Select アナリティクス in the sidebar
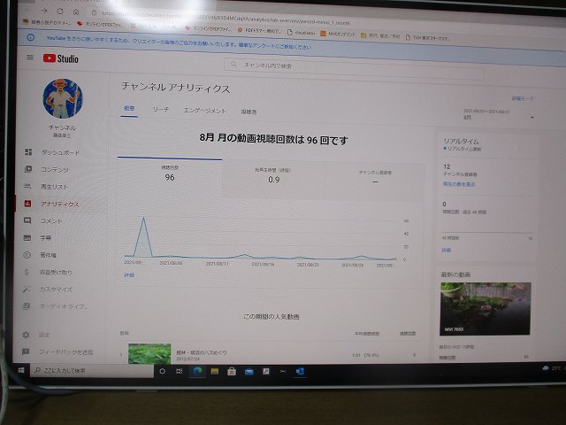566x425 pixels. click(59, 204)
